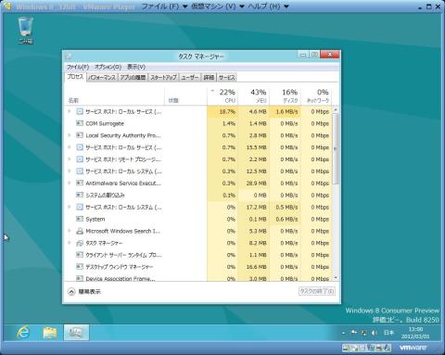Viewport: 445px width, 355px height.
Task: Show hidden tray icons arrow
Action: pyautogui.click(x=344, y=334)
